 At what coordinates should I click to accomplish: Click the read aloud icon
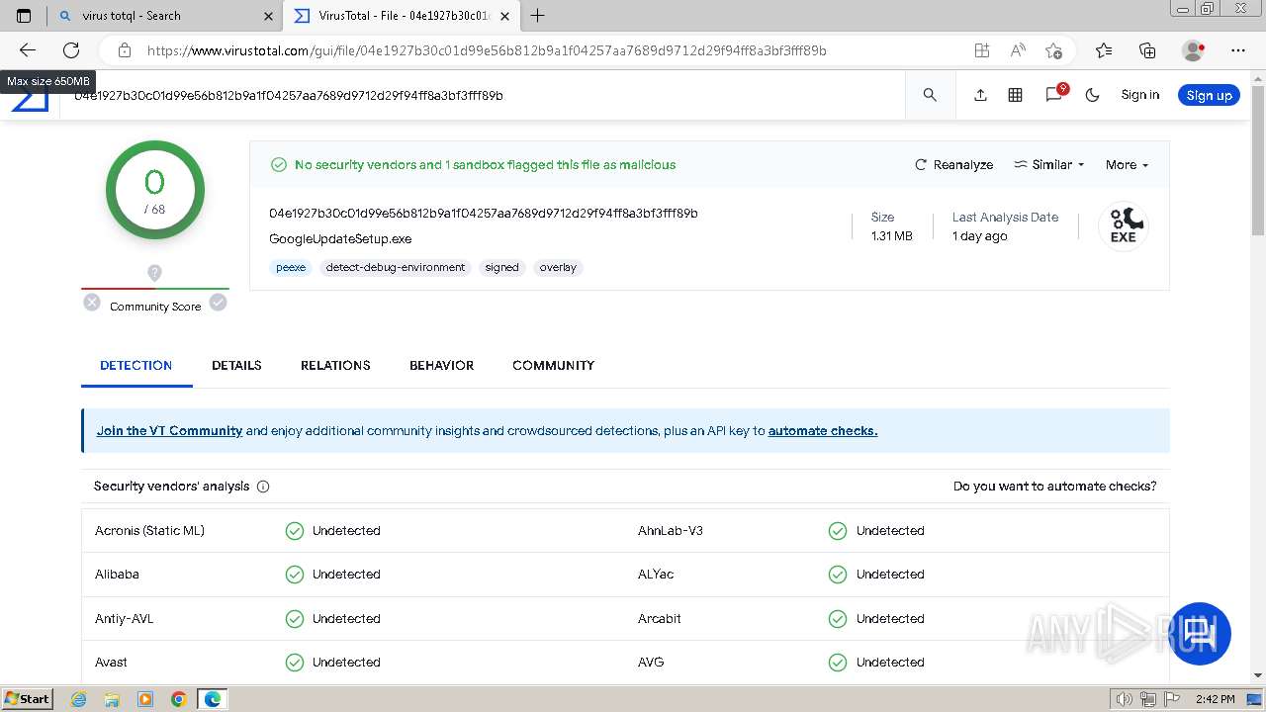pos(1017,50)
